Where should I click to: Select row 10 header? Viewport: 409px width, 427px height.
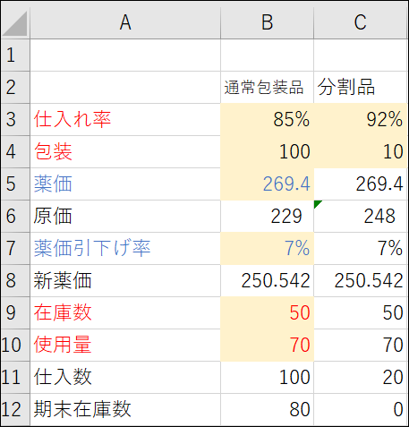click(15, 346)
